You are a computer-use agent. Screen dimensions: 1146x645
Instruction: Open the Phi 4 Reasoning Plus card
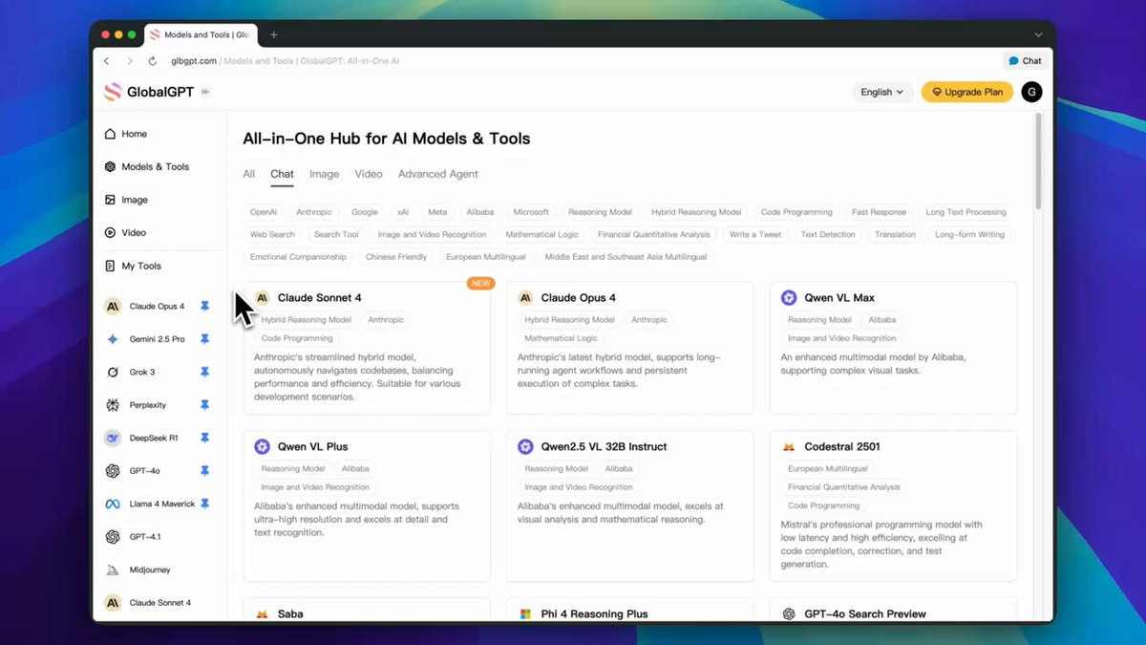pos(630,611)
